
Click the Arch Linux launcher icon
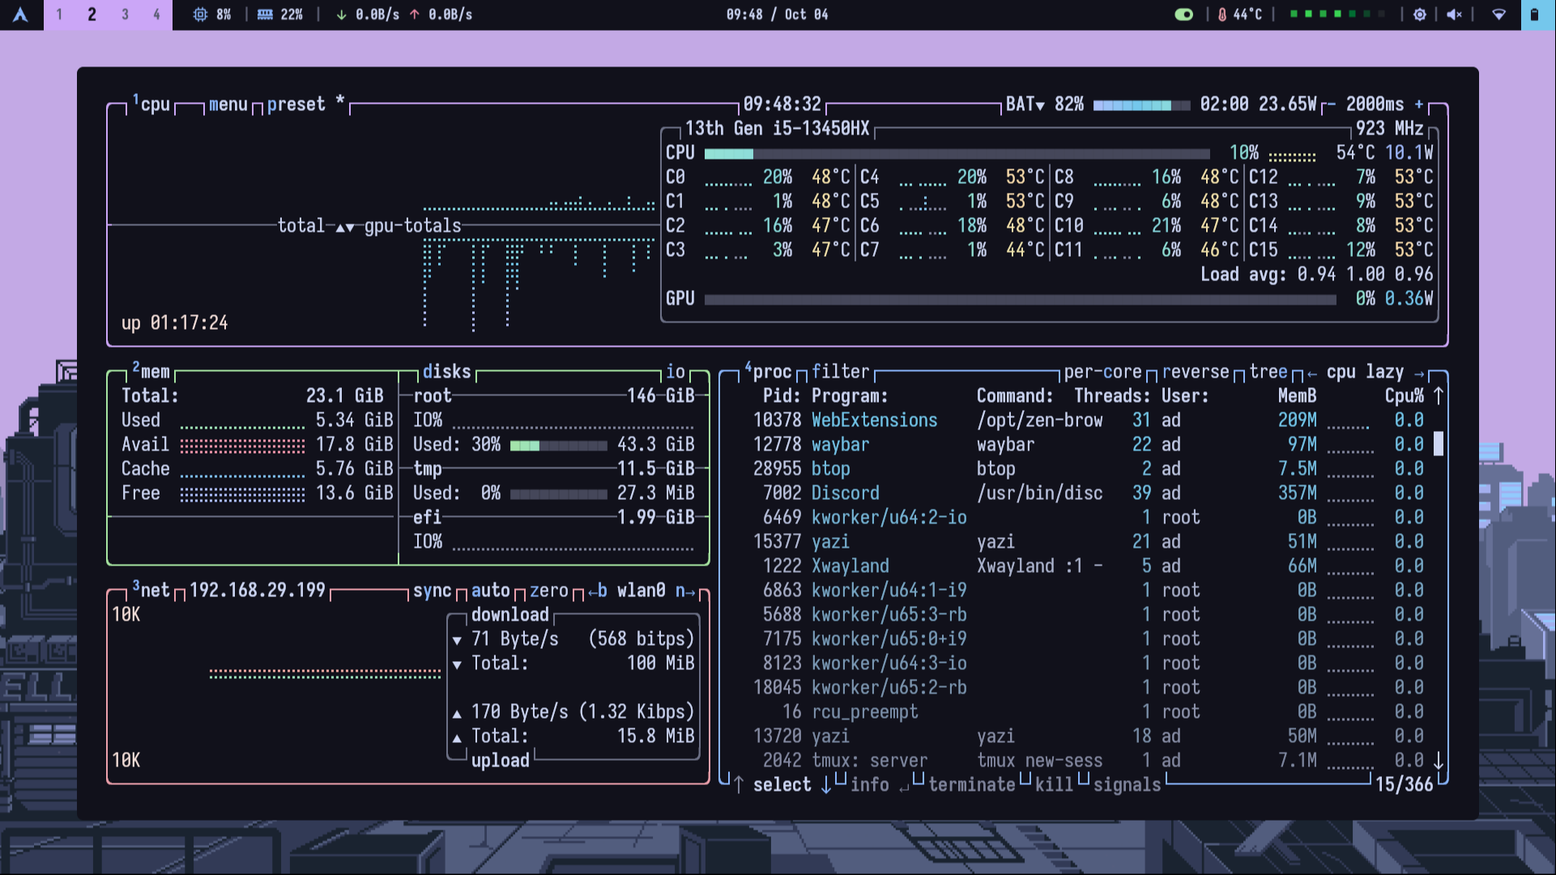(21, 15)
